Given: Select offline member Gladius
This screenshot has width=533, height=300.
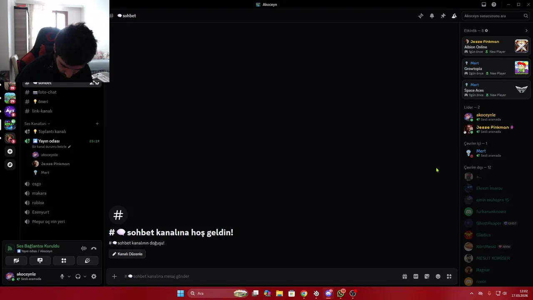Looking at the screenshot, I should pyautogui.click(x=496, y=235).
